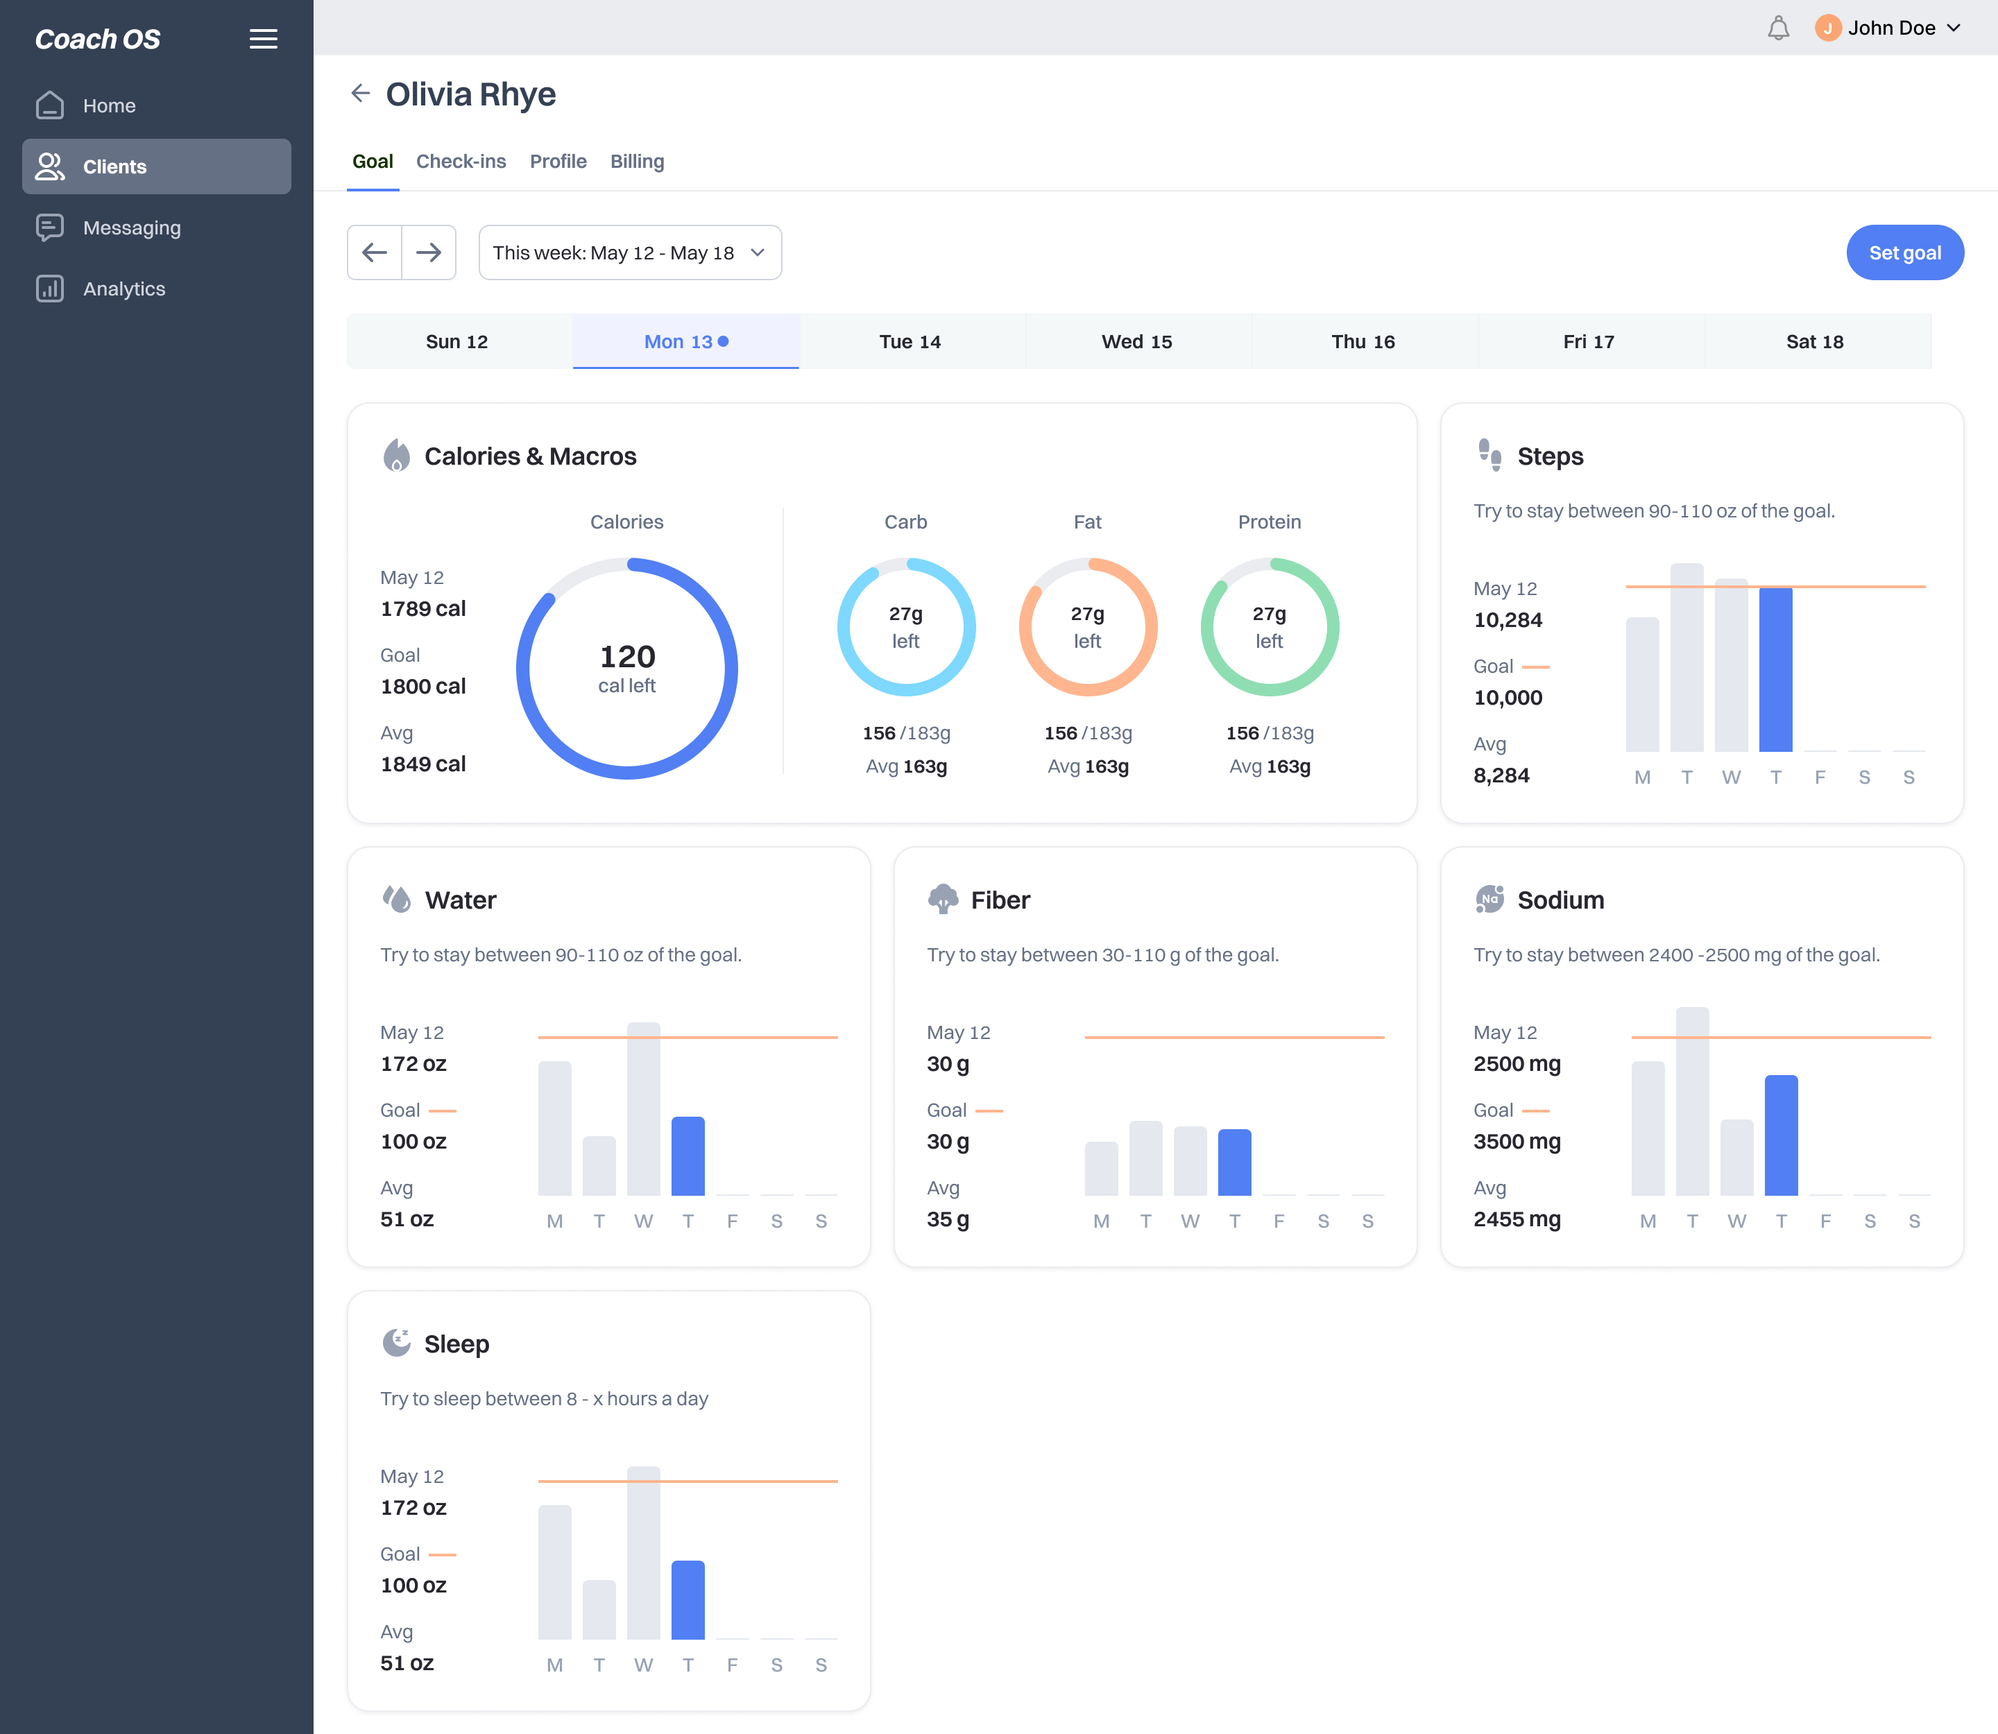Open Messaging in the sidebar
Screen dimensions: 1998x1734
coord(157,228)
